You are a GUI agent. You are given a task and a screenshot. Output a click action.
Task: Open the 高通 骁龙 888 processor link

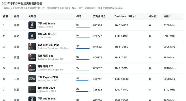point(45,56)
